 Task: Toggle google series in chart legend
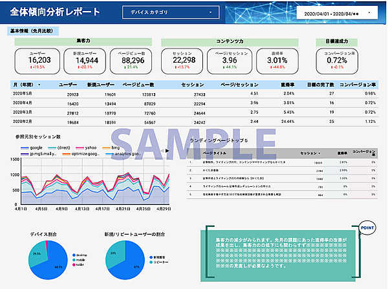[31, 147]
